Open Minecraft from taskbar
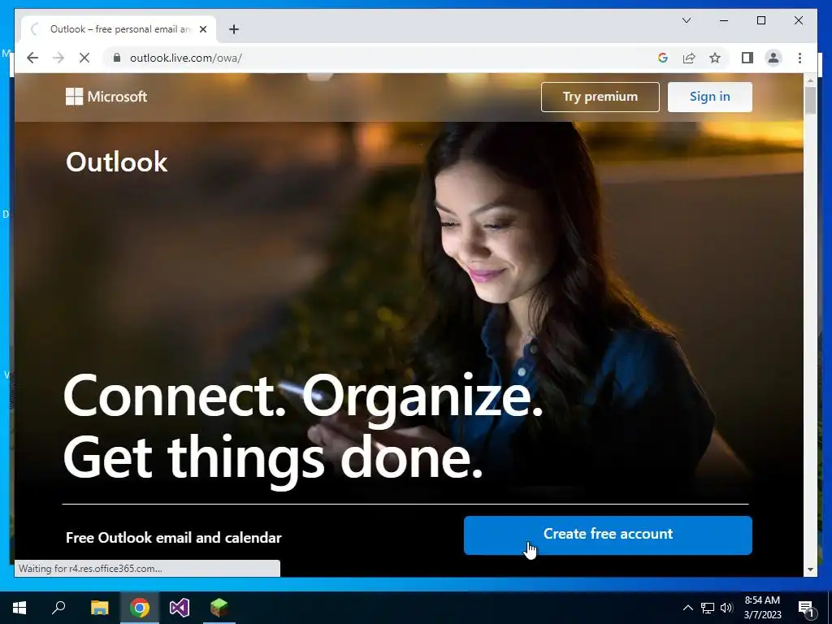Screen dimensions: 832x624 [219, 608]
